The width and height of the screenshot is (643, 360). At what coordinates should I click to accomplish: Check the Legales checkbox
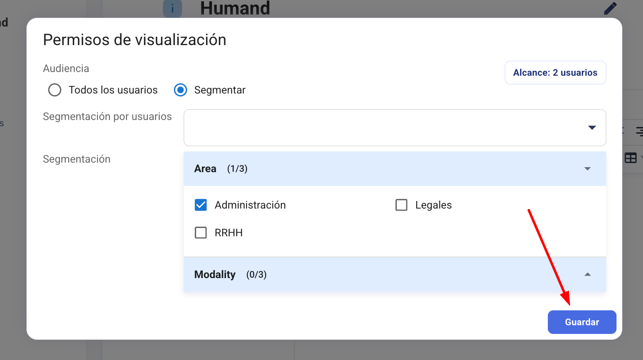tap(401, 205)
